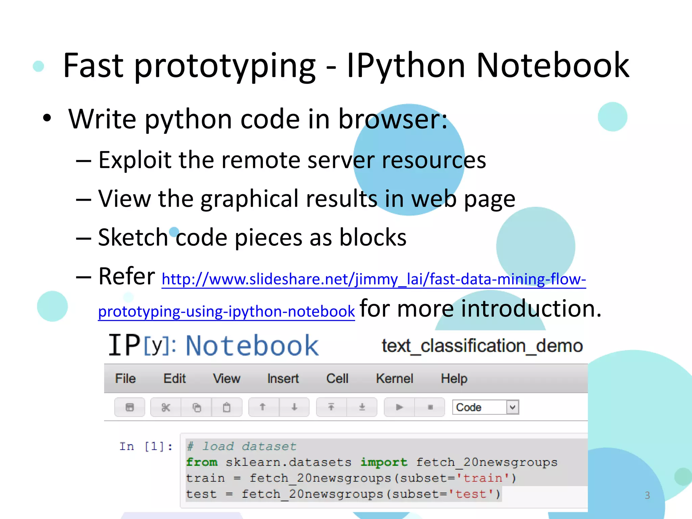
Task: Run the cell with the play icon
Action: coord(399,407)
